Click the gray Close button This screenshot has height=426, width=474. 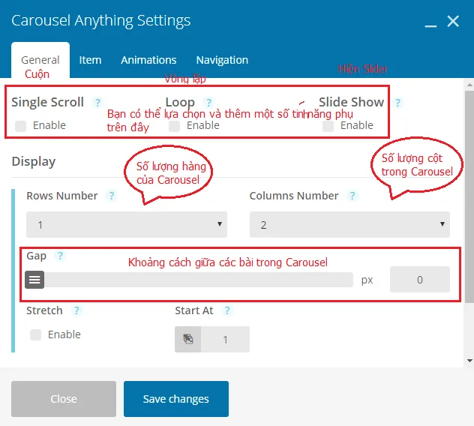tap(64, 399)
